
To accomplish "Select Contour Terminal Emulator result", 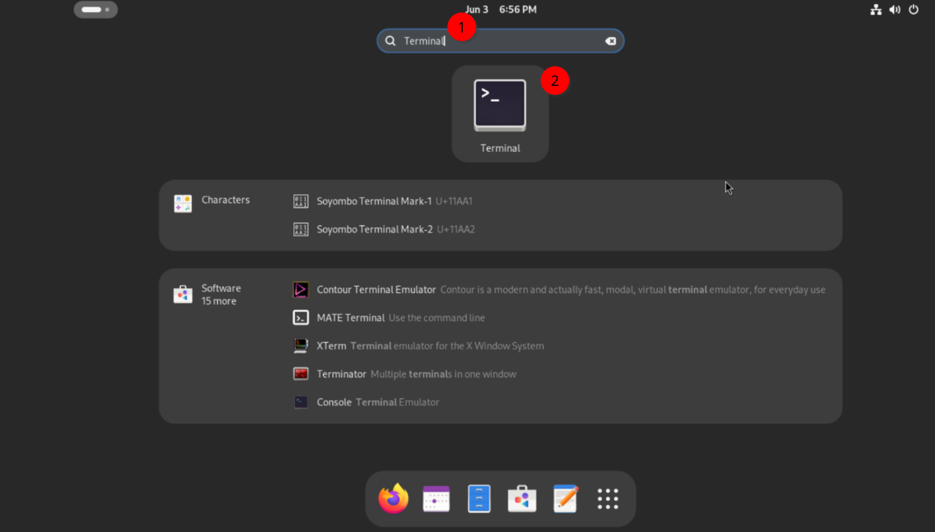I will pyautogui.click(x=559, y=289).
